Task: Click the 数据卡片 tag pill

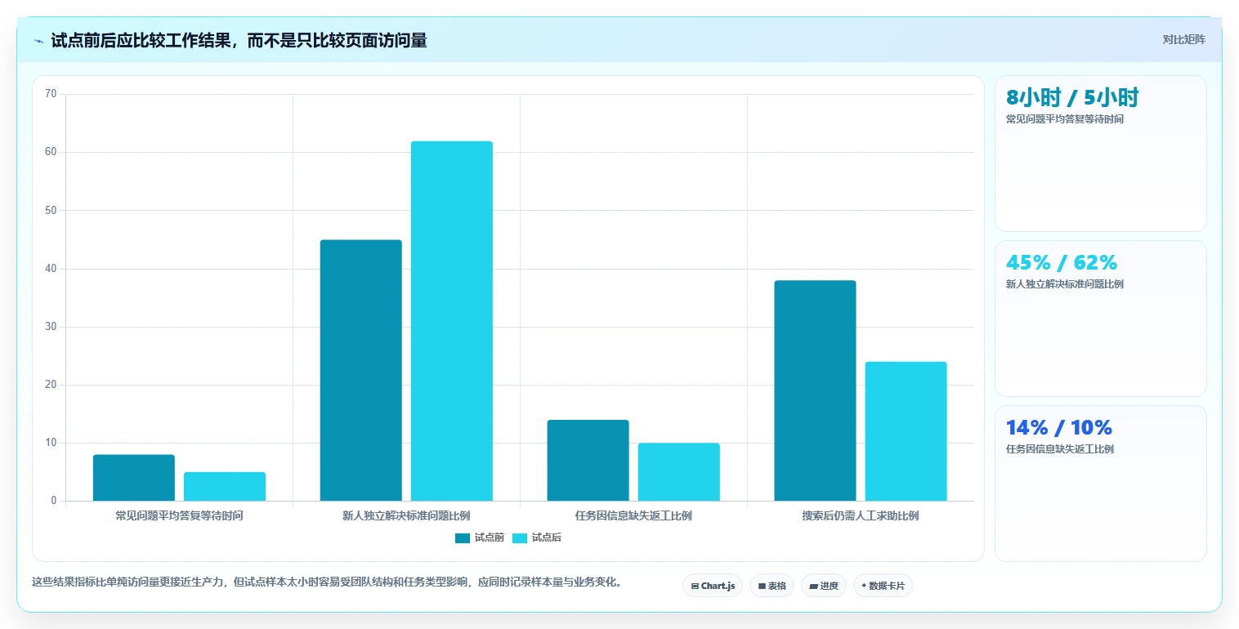Action: pyautogui.click(x=883, y=586)
